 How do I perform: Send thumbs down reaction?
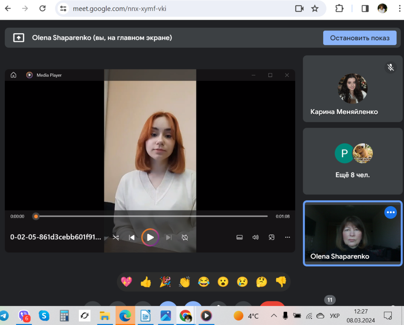click(281, 282)
